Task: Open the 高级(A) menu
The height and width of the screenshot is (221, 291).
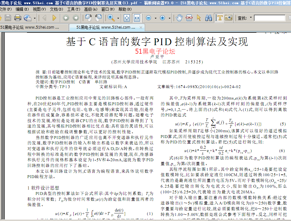Action: point(91,9)
